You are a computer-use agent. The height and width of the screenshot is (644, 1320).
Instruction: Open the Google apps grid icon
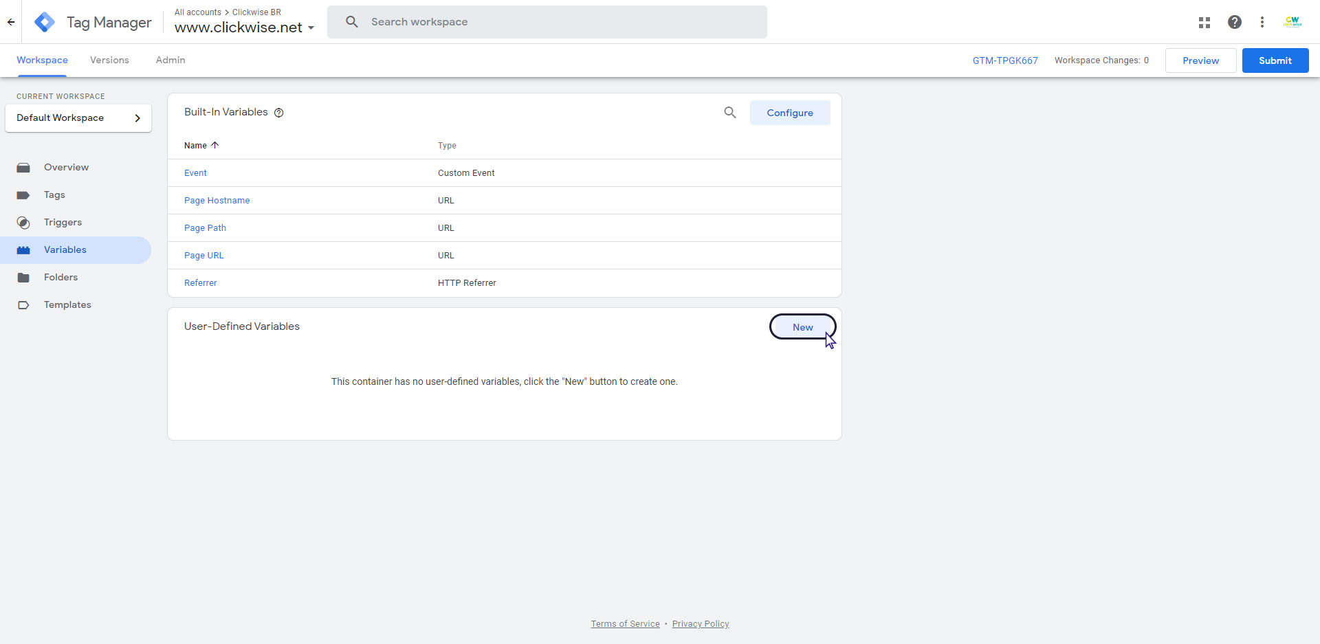(1204, 22)
